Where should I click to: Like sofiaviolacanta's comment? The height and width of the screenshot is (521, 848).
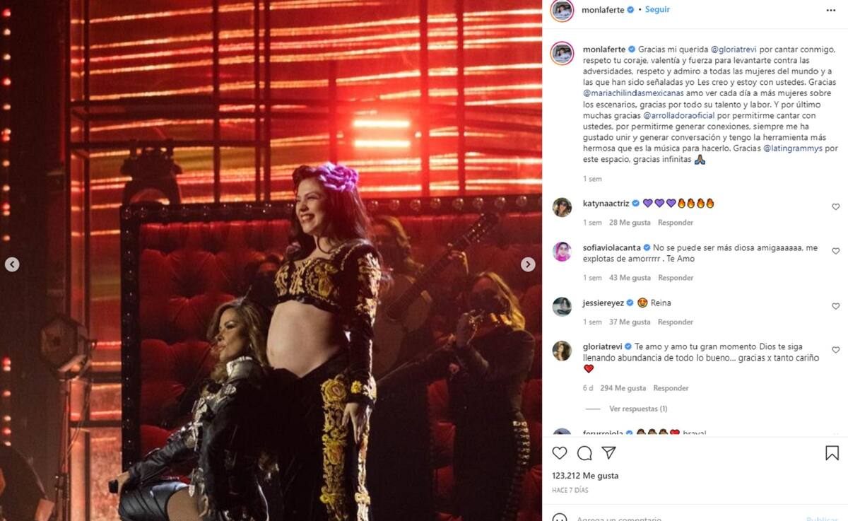tap(835, 251)
